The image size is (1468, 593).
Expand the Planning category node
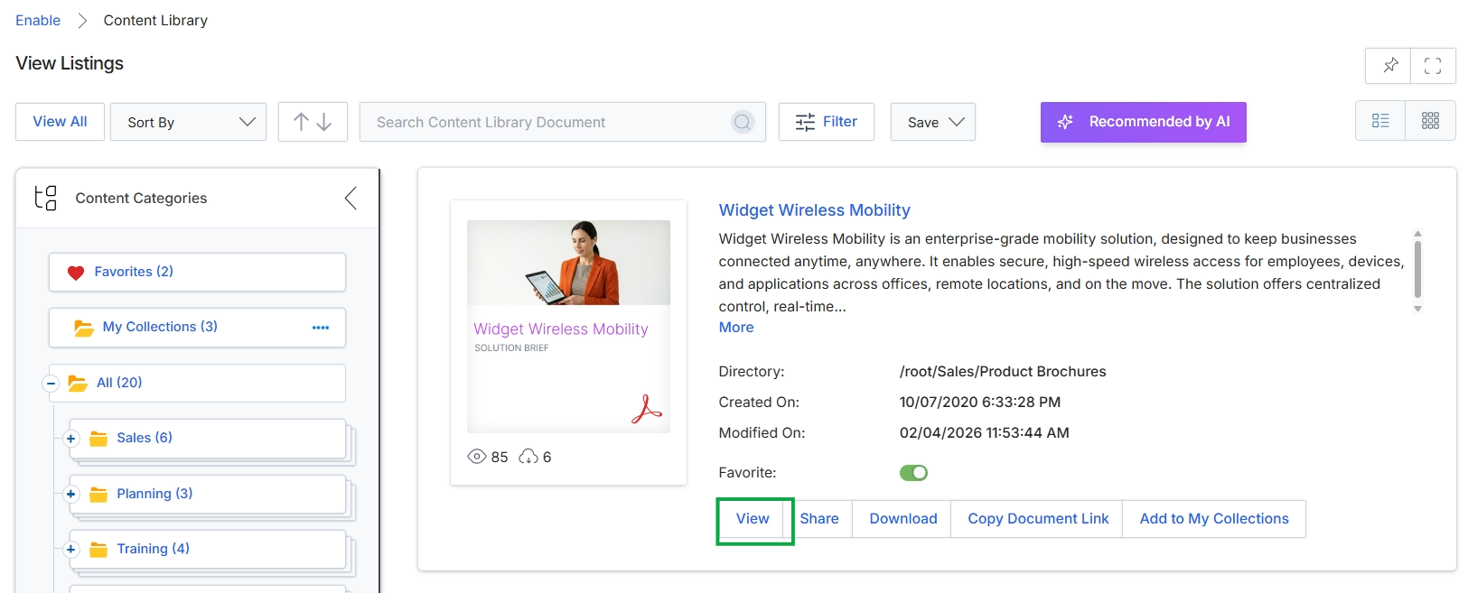(71, 495)
